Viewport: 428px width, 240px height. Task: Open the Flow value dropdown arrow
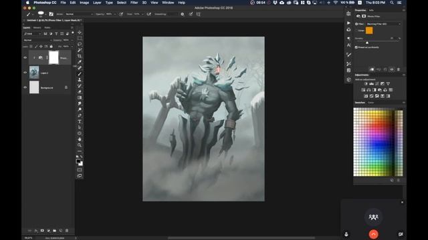tap(142, 14)
